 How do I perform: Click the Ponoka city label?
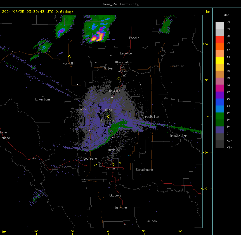click(134, 38)
